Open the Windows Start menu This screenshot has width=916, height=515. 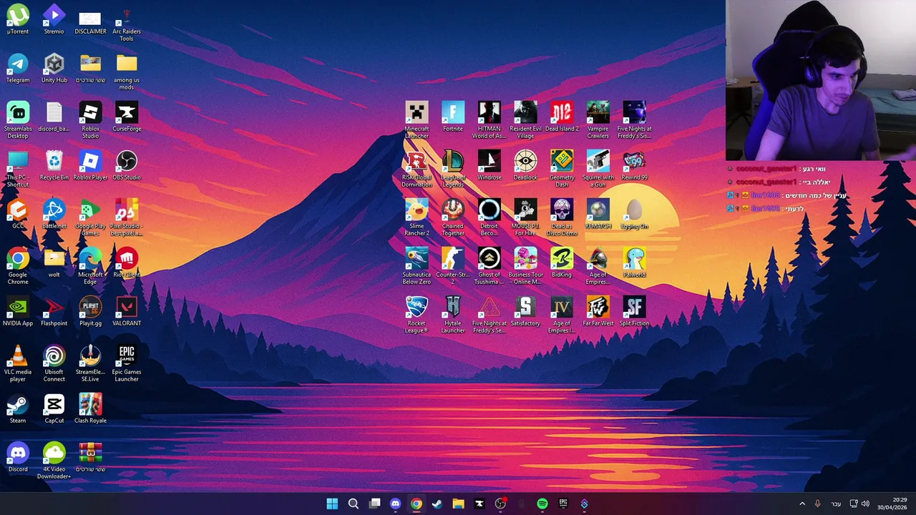click(332, 504)
